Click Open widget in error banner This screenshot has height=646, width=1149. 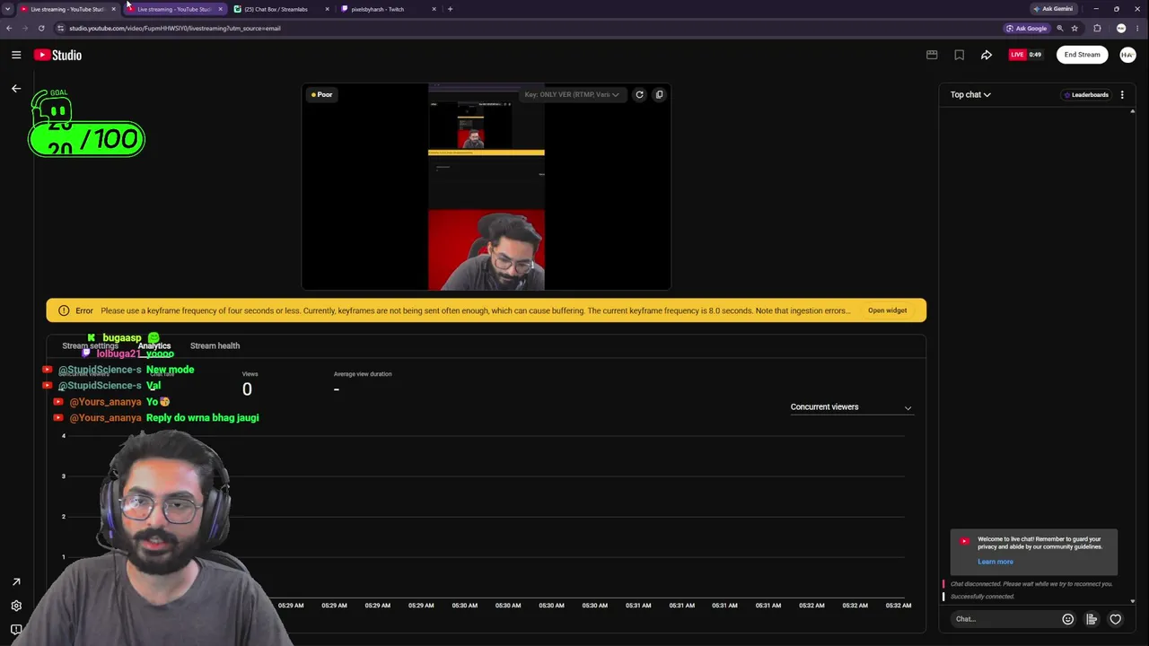pos(887,310)
